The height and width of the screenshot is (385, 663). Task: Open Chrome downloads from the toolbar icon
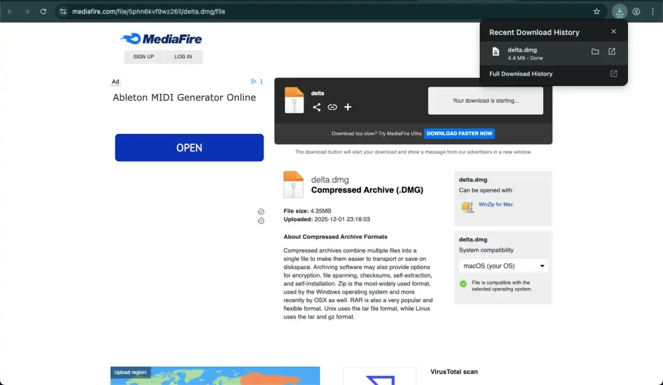coord(620,11)
